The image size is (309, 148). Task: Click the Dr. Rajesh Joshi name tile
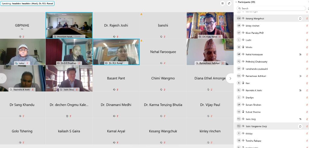116,25
